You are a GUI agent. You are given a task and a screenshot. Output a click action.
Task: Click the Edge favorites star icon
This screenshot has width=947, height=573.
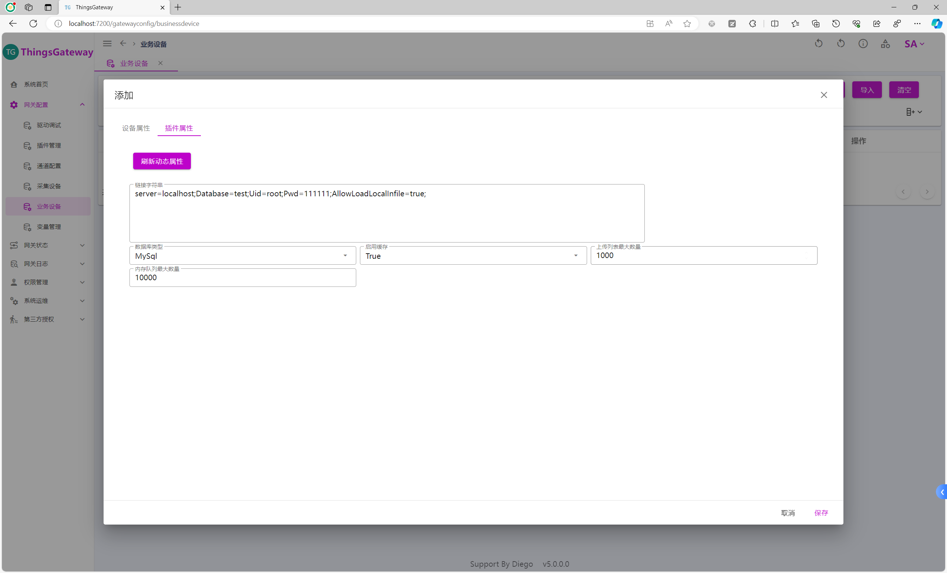point(687,24)
